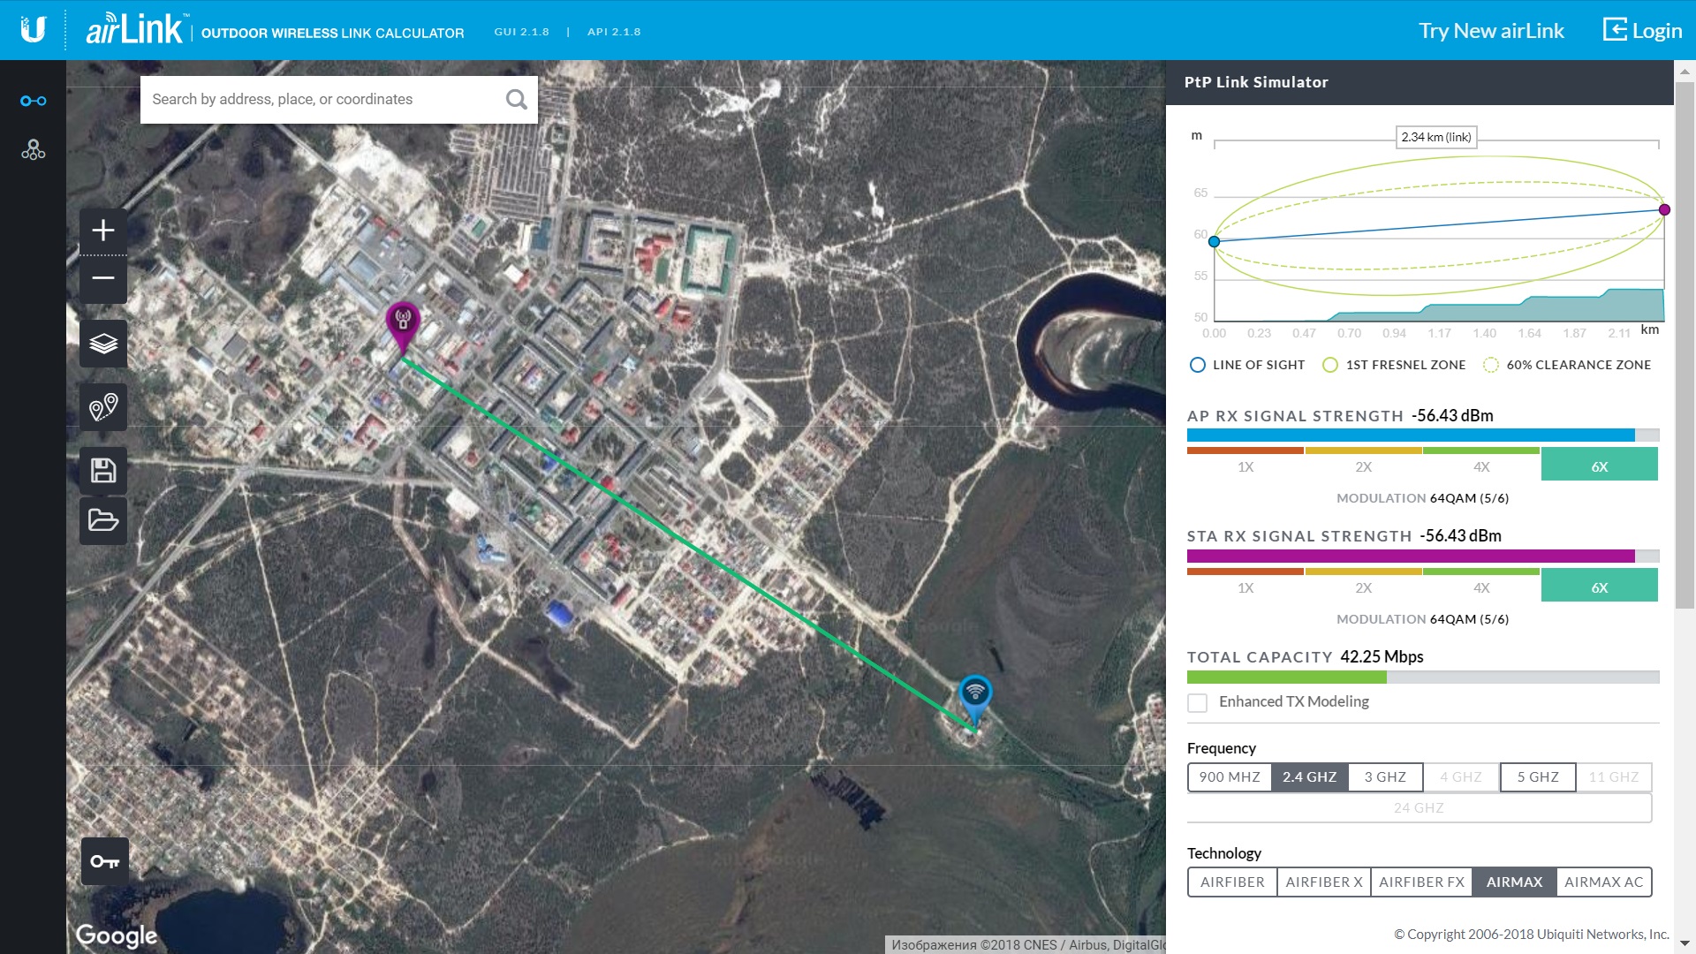Select the PtMP link mode icon
The image size is (1696, 954).
[33, 149]
